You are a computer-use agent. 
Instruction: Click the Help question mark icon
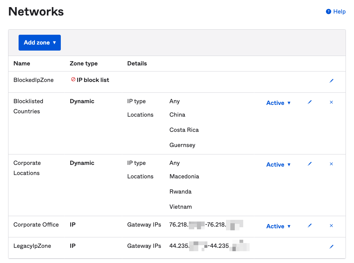(x=328, y=11)
